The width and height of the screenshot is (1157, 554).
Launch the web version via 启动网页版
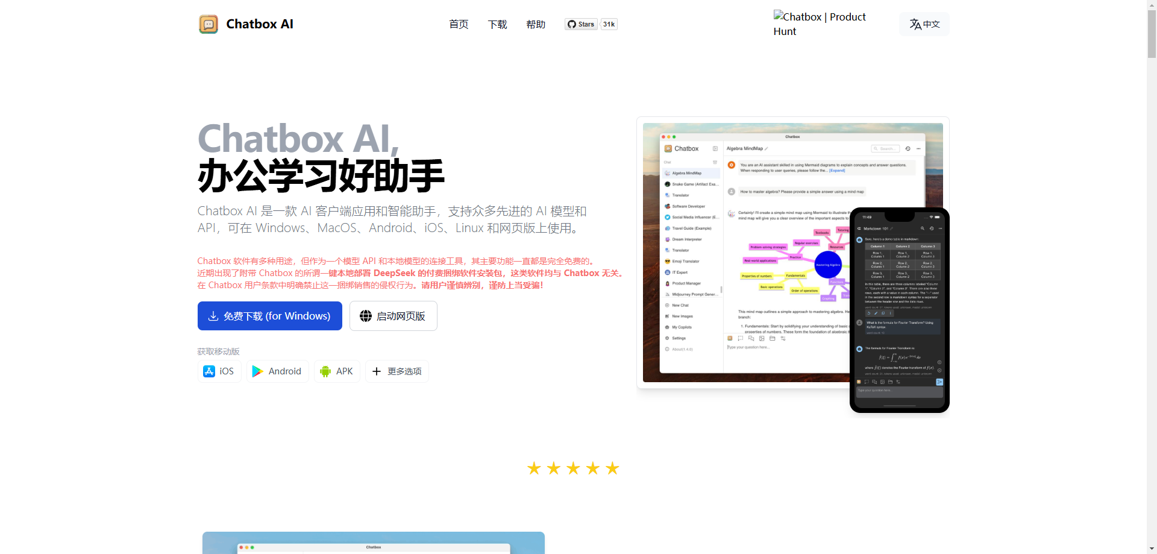click(393, 316)
